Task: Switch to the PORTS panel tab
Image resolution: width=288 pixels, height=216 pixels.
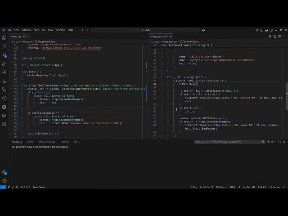Action: click(76, 142)
